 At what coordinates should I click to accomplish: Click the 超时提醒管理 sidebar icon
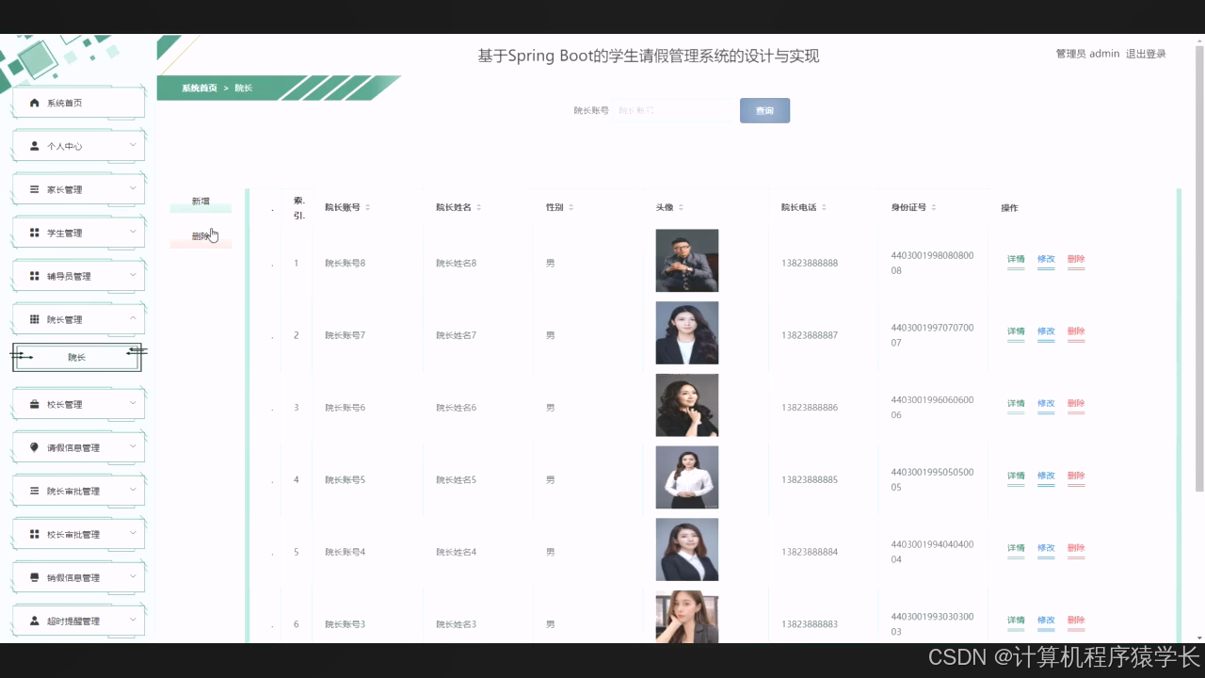[35, 620]
